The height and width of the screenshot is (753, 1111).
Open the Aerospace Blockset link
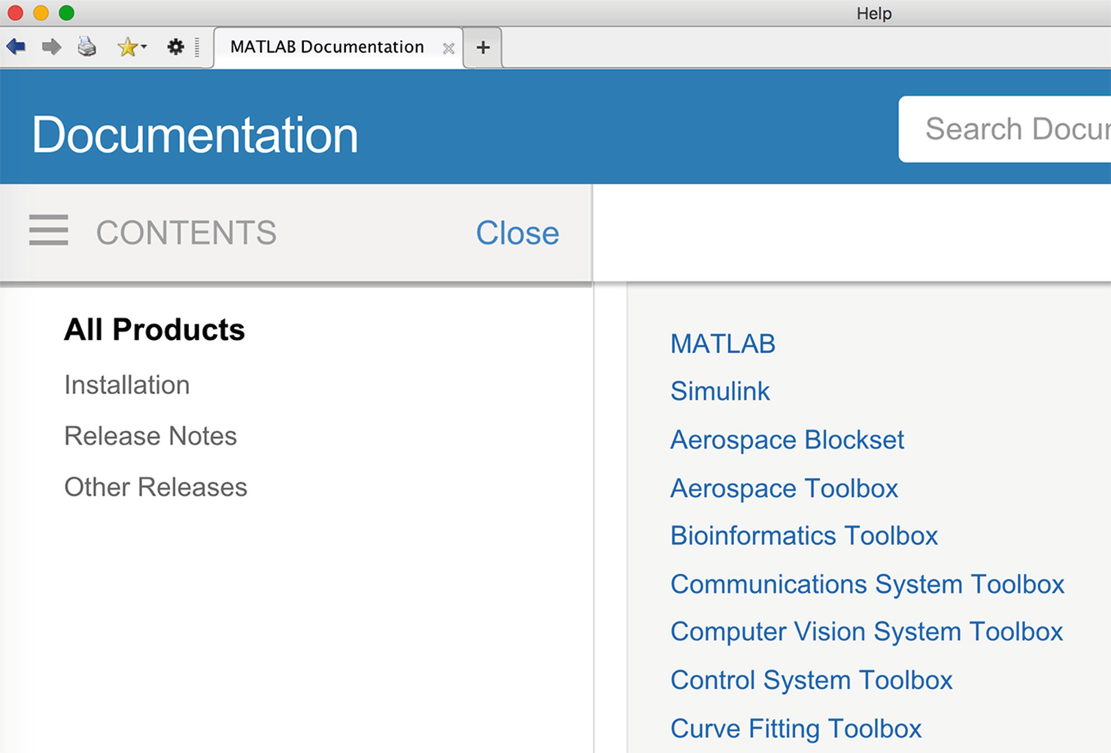[x=787, y=440]
